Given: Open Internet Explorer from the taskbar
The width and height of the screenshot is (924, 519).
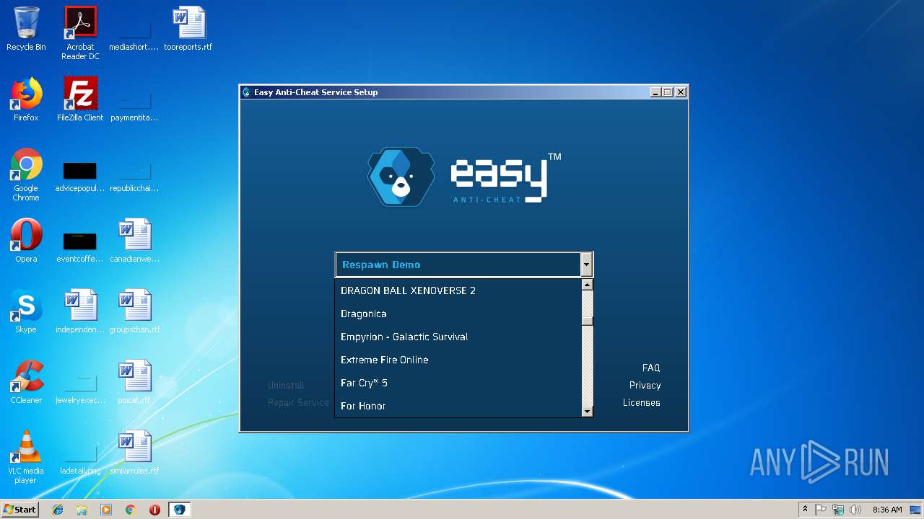Looking at the screenshot, I should pos(58,510).
